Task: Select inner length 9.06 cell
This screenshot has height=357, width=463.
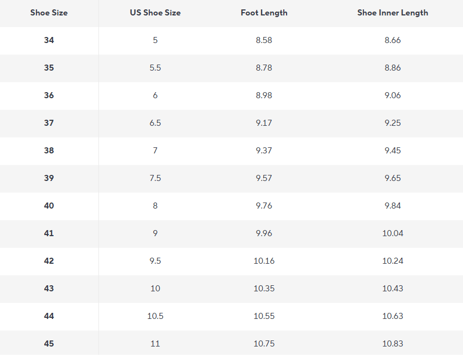Action: 392,95
